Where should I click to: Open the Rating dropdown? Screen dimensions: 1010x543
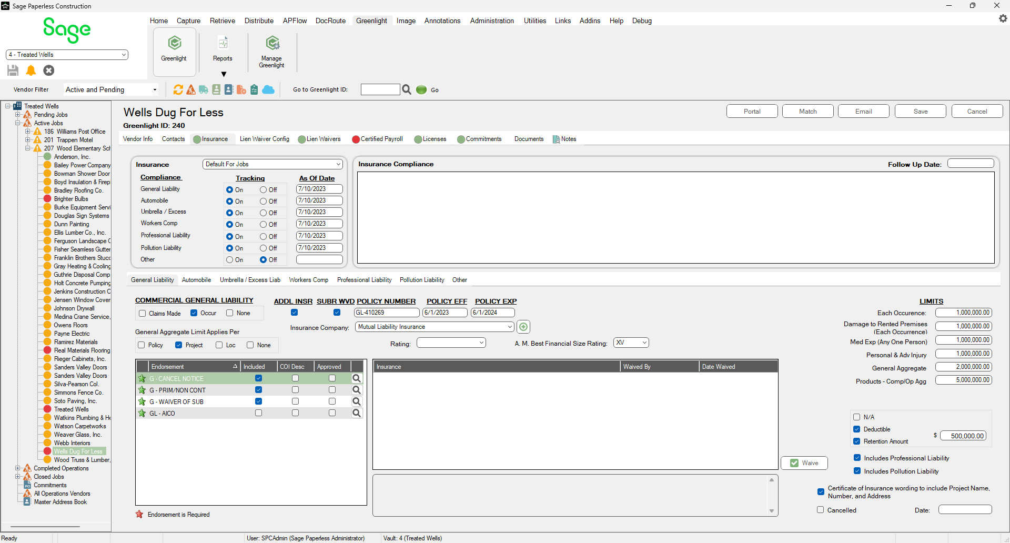[x=451, y=343]
